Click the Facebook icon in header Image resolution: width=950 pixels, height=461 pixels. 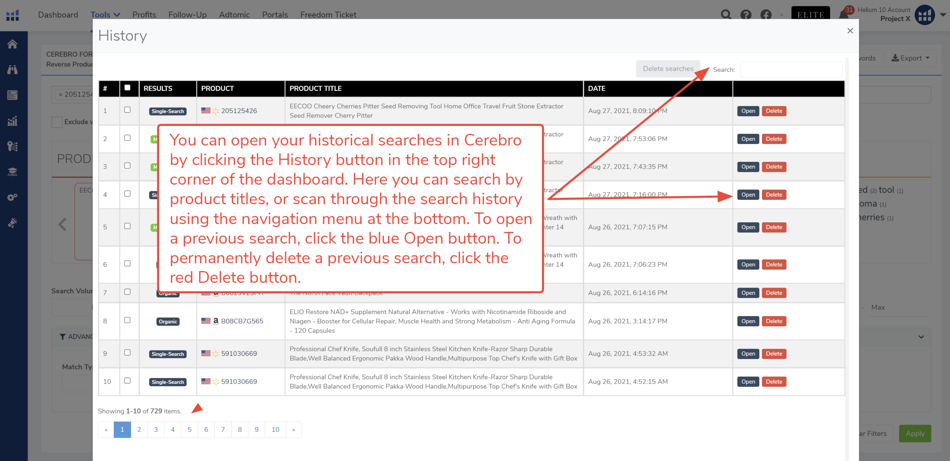point(766,15)
